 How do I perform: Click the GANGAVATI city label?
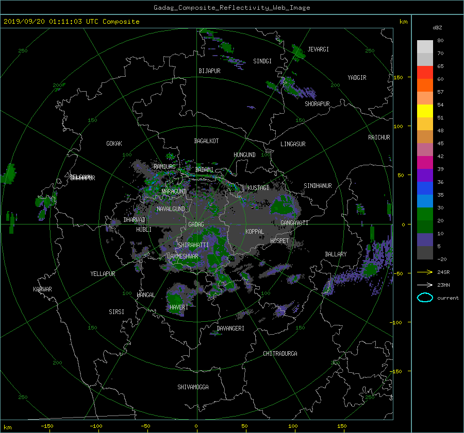pyautogui.click(x=294, y=223)
